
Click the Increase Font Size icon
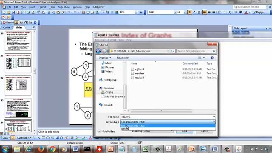point(230,12)
